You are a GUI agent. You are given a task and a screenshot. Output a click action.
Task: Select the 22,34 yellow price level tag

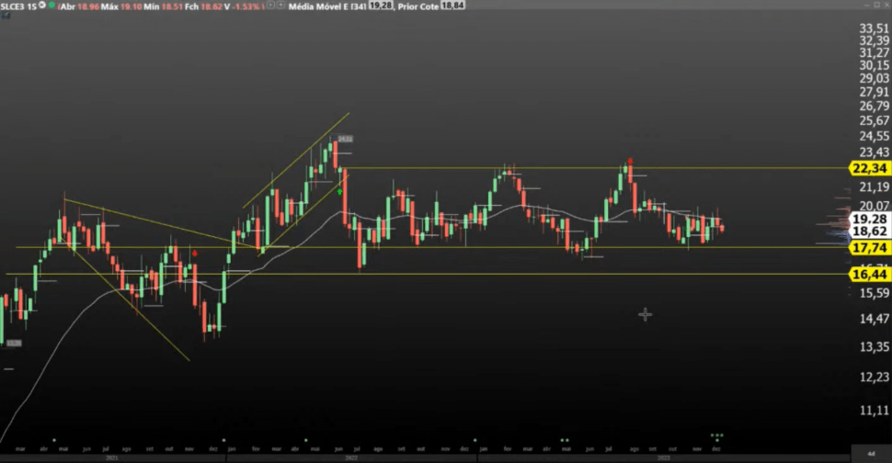869,168
